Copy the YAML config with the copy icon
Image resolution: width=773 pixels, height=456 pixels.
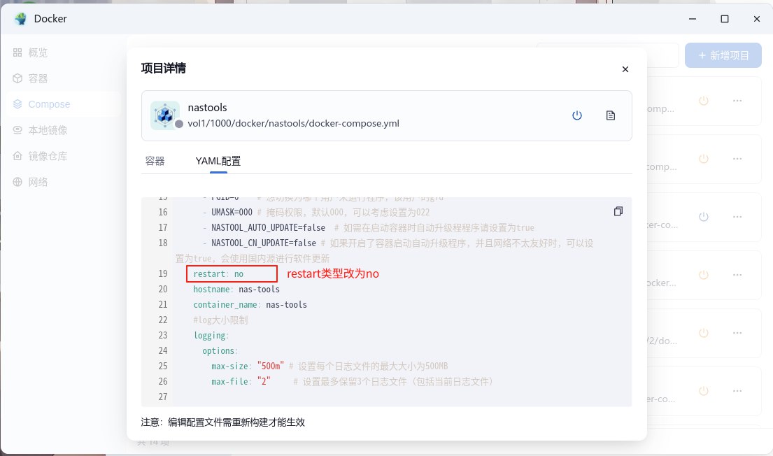tap(618, 211)
